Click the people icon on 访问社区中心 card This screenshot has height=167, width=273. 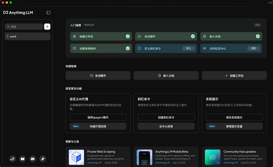click(x=204, y=49)
